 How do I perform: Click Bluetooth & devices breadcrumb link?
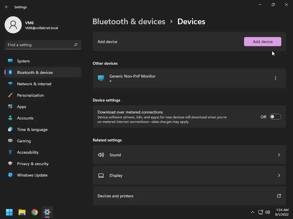pos(129,22)
